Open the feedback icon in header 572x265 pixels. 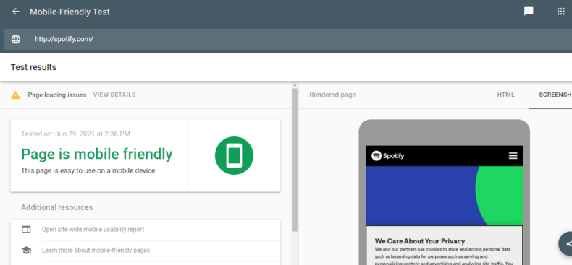pyautogui.click(x=529, y=12)
